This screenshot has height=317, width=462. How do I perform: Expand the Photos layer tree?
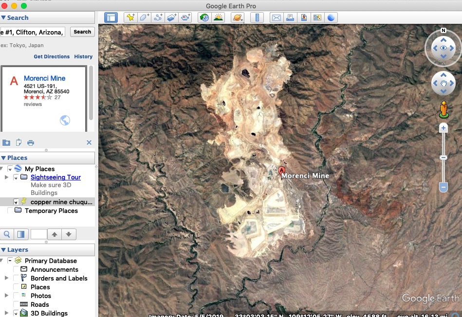tap(6, 296)
